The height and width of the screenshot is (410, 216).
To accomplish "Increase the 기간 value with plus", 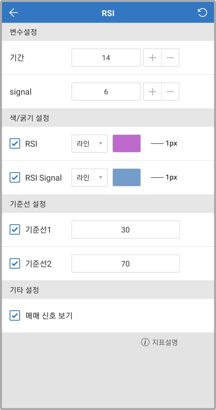I will click(x=153, y=57).
